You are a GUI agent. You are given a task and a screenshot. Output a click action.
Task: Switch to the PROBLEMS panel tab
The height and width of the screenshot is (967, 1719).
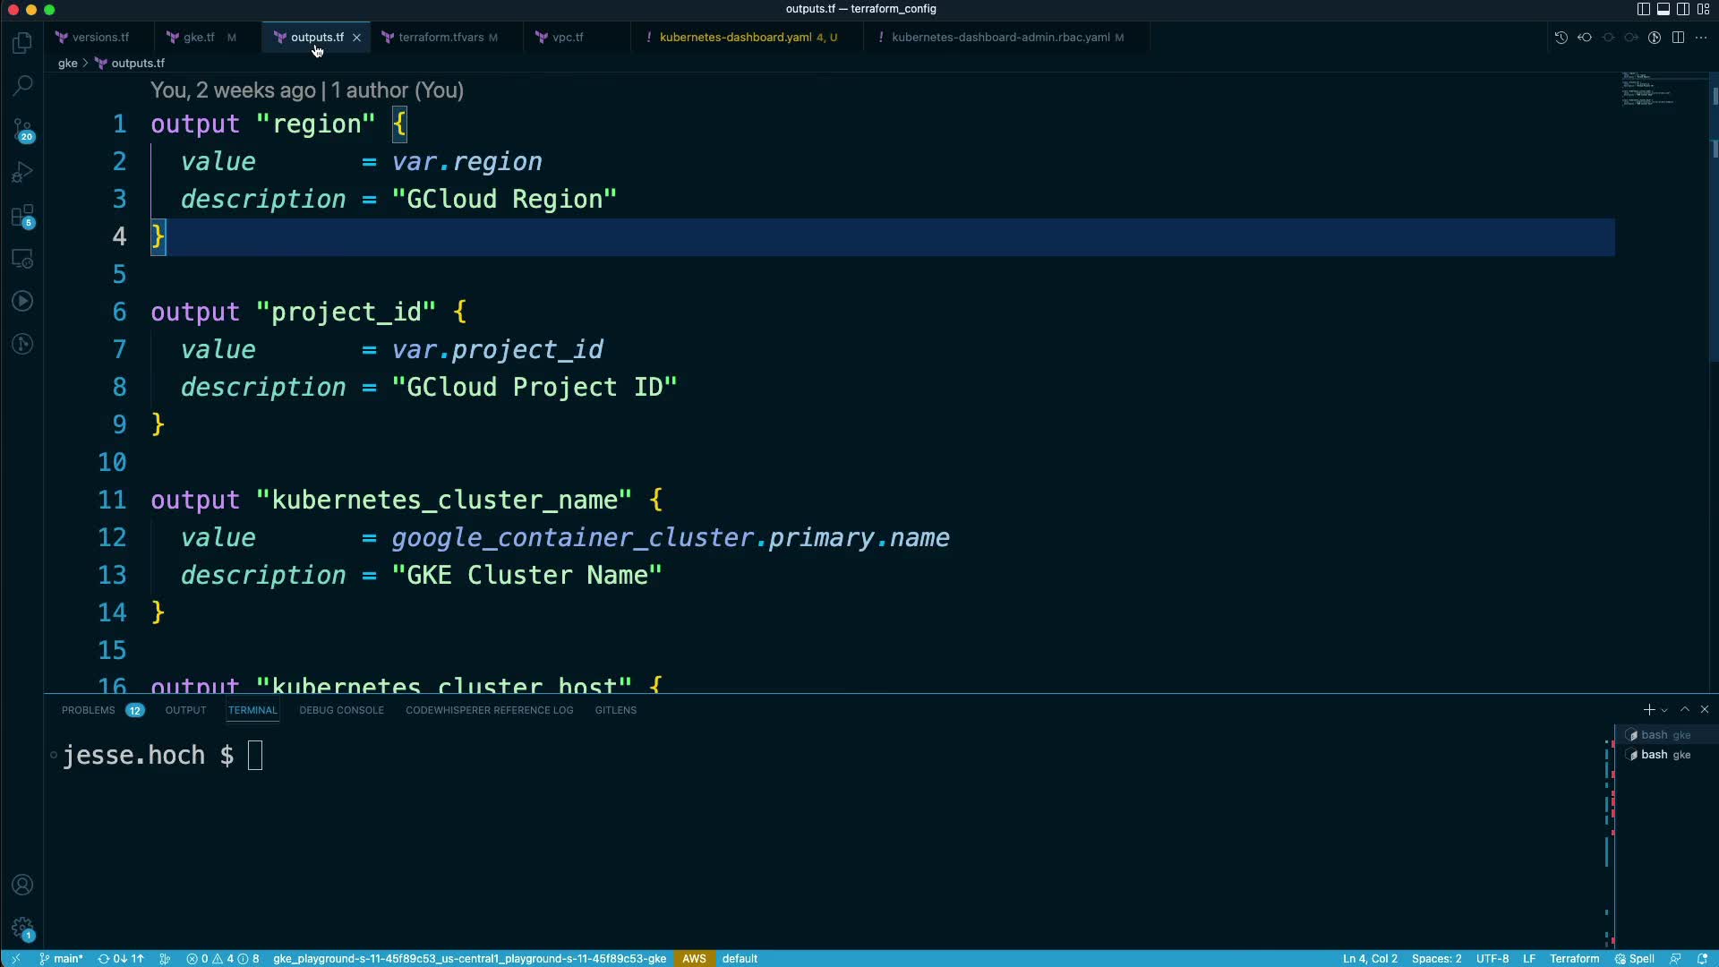[x=89, y=710]
